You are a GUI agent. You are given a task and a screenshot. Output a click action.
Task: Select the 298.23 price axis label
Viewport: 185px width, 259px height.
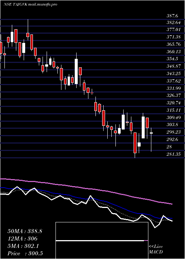click(174, 132)
